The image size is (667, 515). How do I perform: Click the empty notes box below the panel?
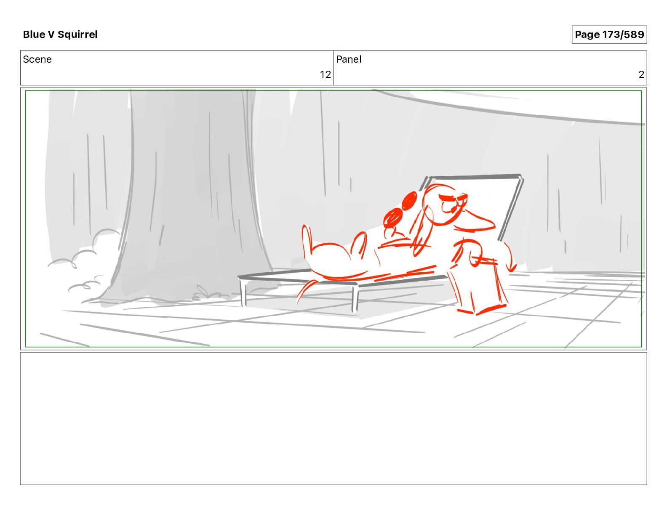coord(333,419)
